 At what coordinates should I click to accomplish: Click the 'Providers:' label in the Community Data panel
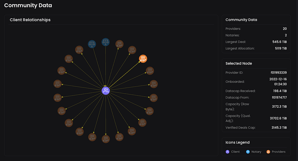coord(233,29)
